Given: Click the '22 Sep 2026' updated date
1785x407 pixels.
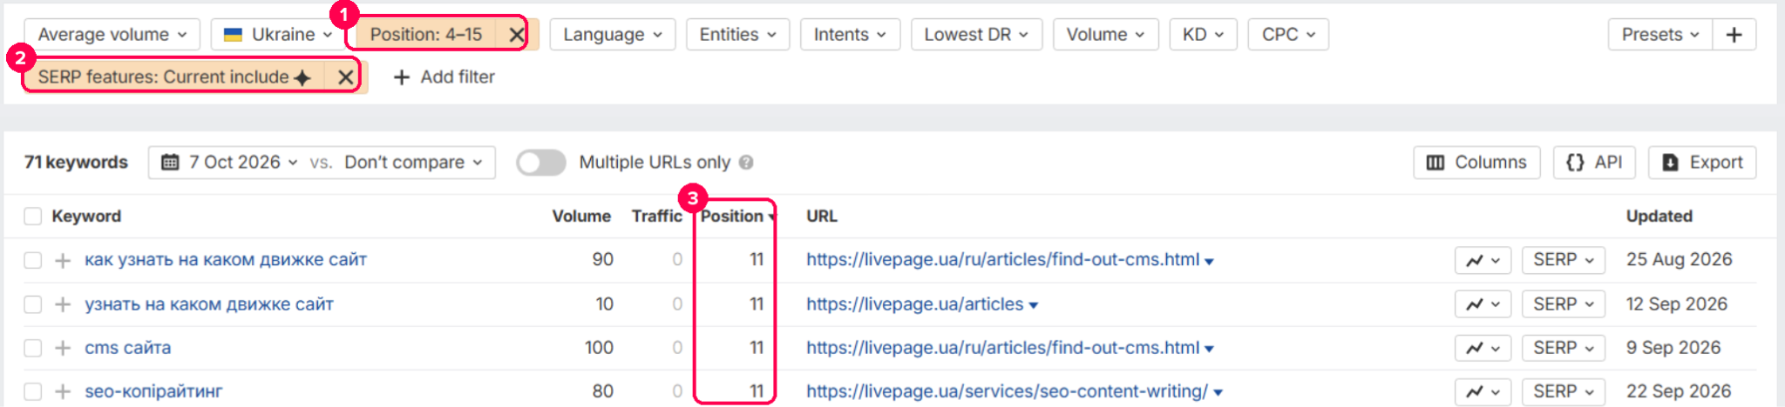Looking at the screenshot, I should coord(1679,391).
